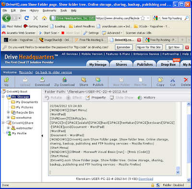Open the search engine dropdown
Viewport: 192px width, 189px height.
(x=159, y=18)
